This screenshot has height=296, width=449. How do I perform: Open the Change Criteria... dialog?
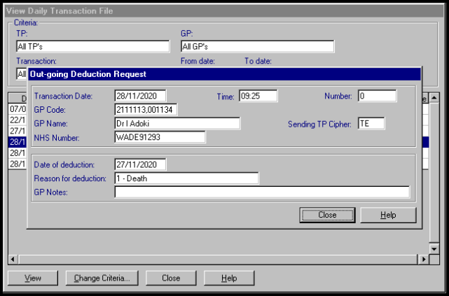click(102, 278)
